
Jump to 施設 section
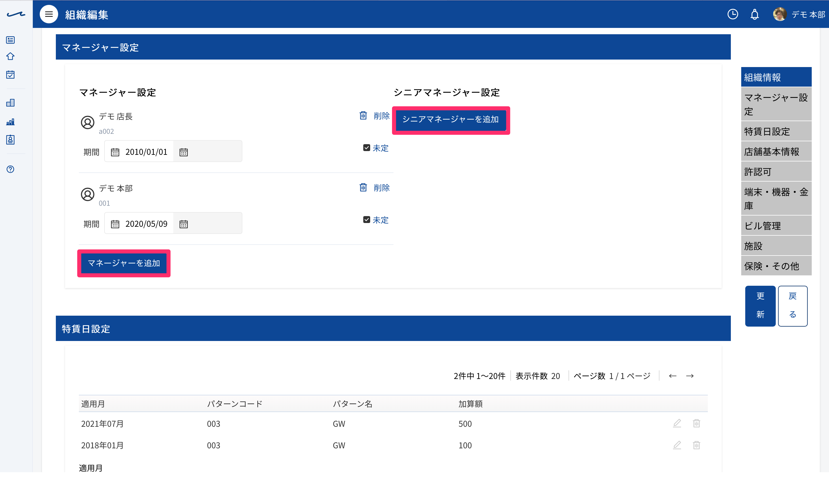point(776,246)
